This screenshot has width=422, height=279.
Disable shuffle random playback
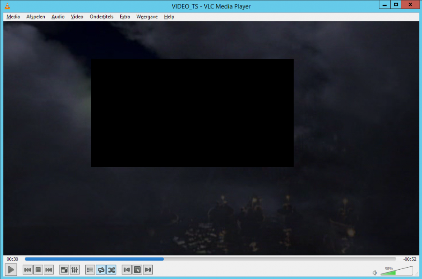click(x=111, y=270)
